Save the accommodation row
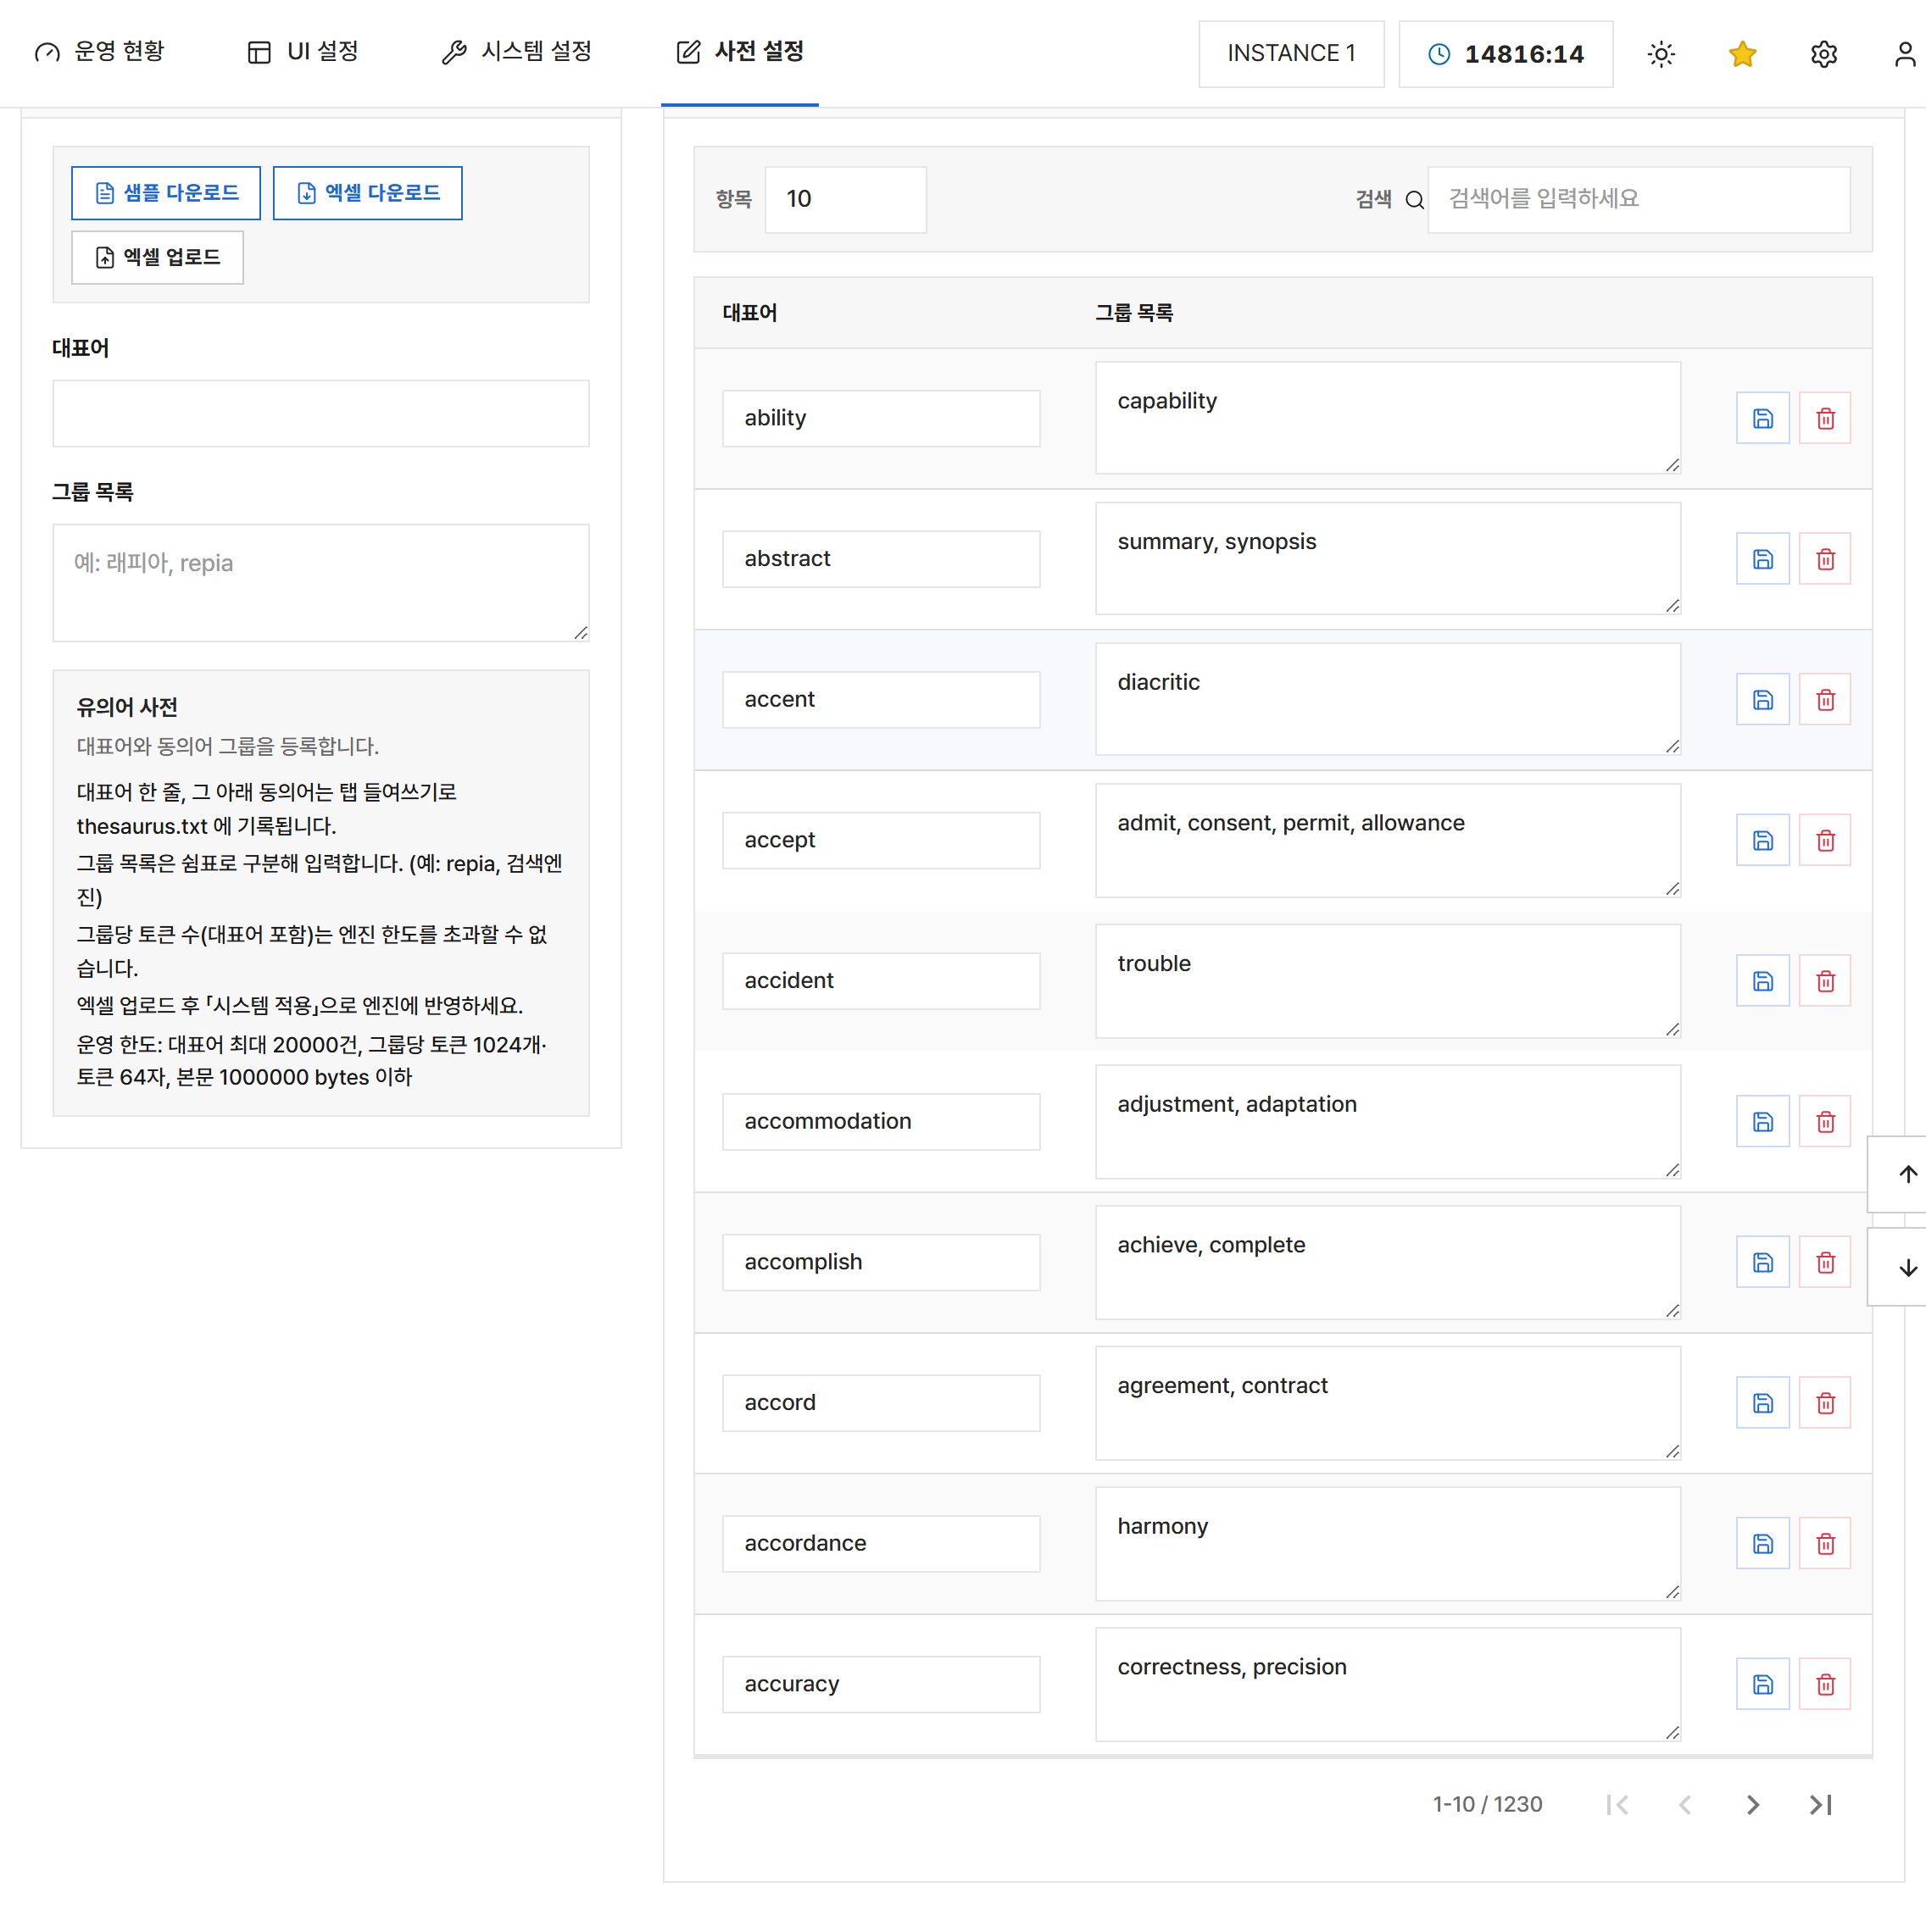Image resolution: width=1926 pixels, height=1932 pixels. pyautogui.click(x=1762, y=1122)
